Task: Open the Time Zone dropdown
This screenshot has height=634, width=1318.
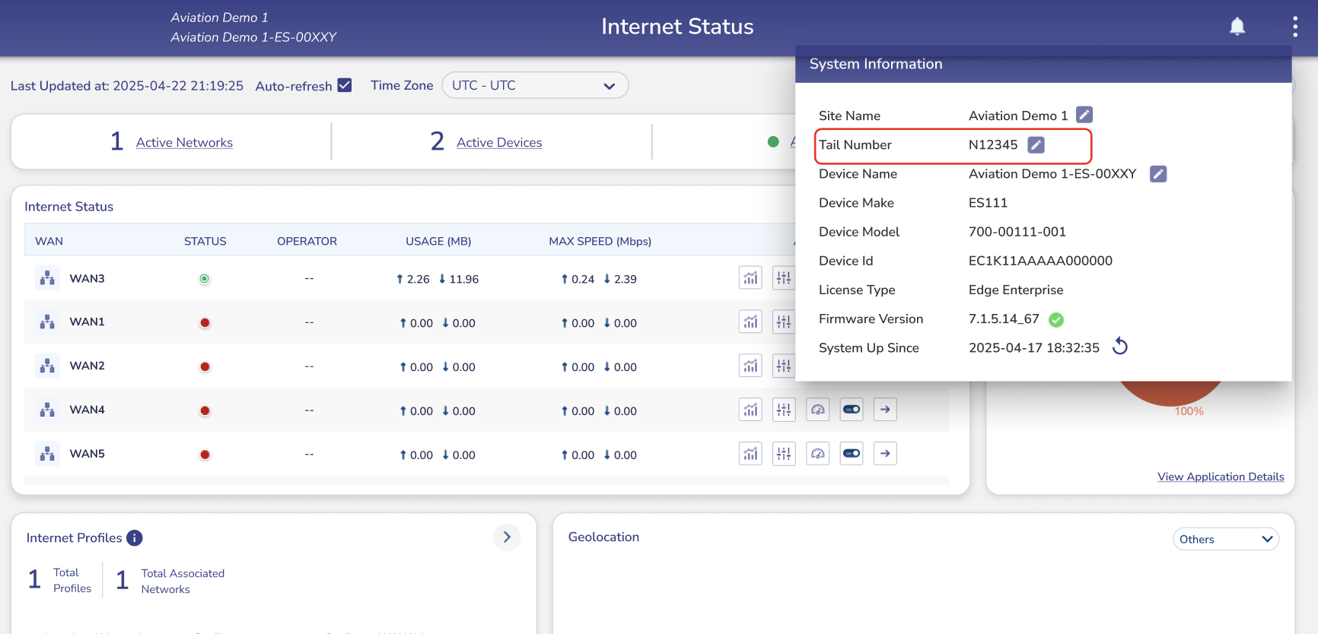Action: click(x=534, y=85)
